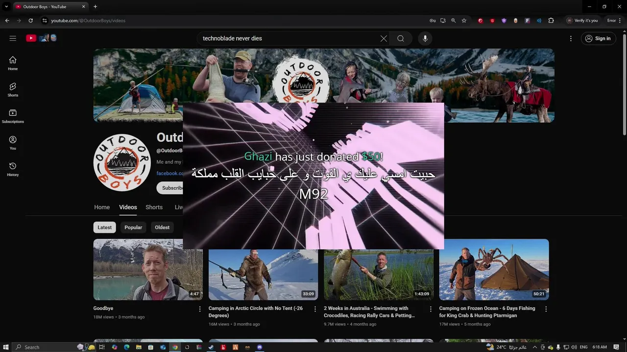The height and width of the screenshot is (352, 627).
Task: Filter videos by Popular
Action: coord(133,227)
